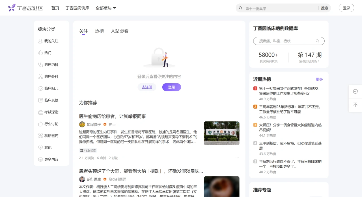Click the 行业讨论 cup icon
Image resolution: width=362 pixels, height=197 pixels.
point(40,124)
